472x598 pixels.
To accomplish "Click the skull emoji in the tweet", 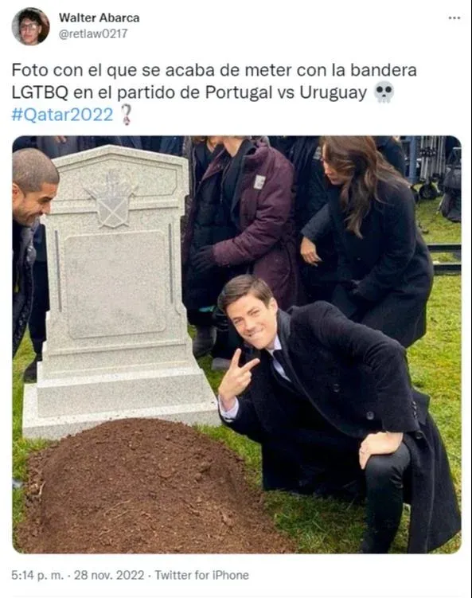I will (384, 92).
